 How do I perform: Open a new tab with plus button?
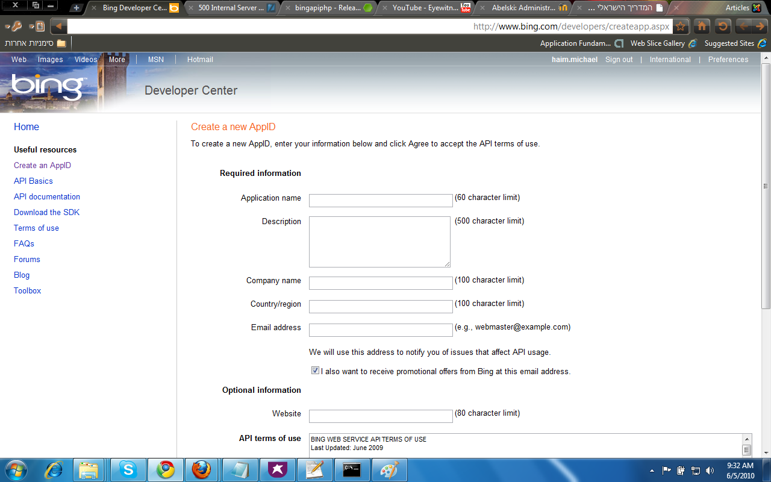[x=76, y=8]
